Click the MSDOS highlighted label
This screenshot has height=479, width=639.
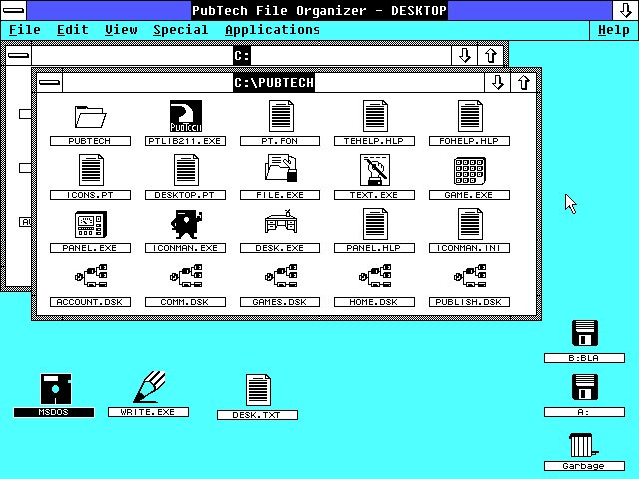54,412
